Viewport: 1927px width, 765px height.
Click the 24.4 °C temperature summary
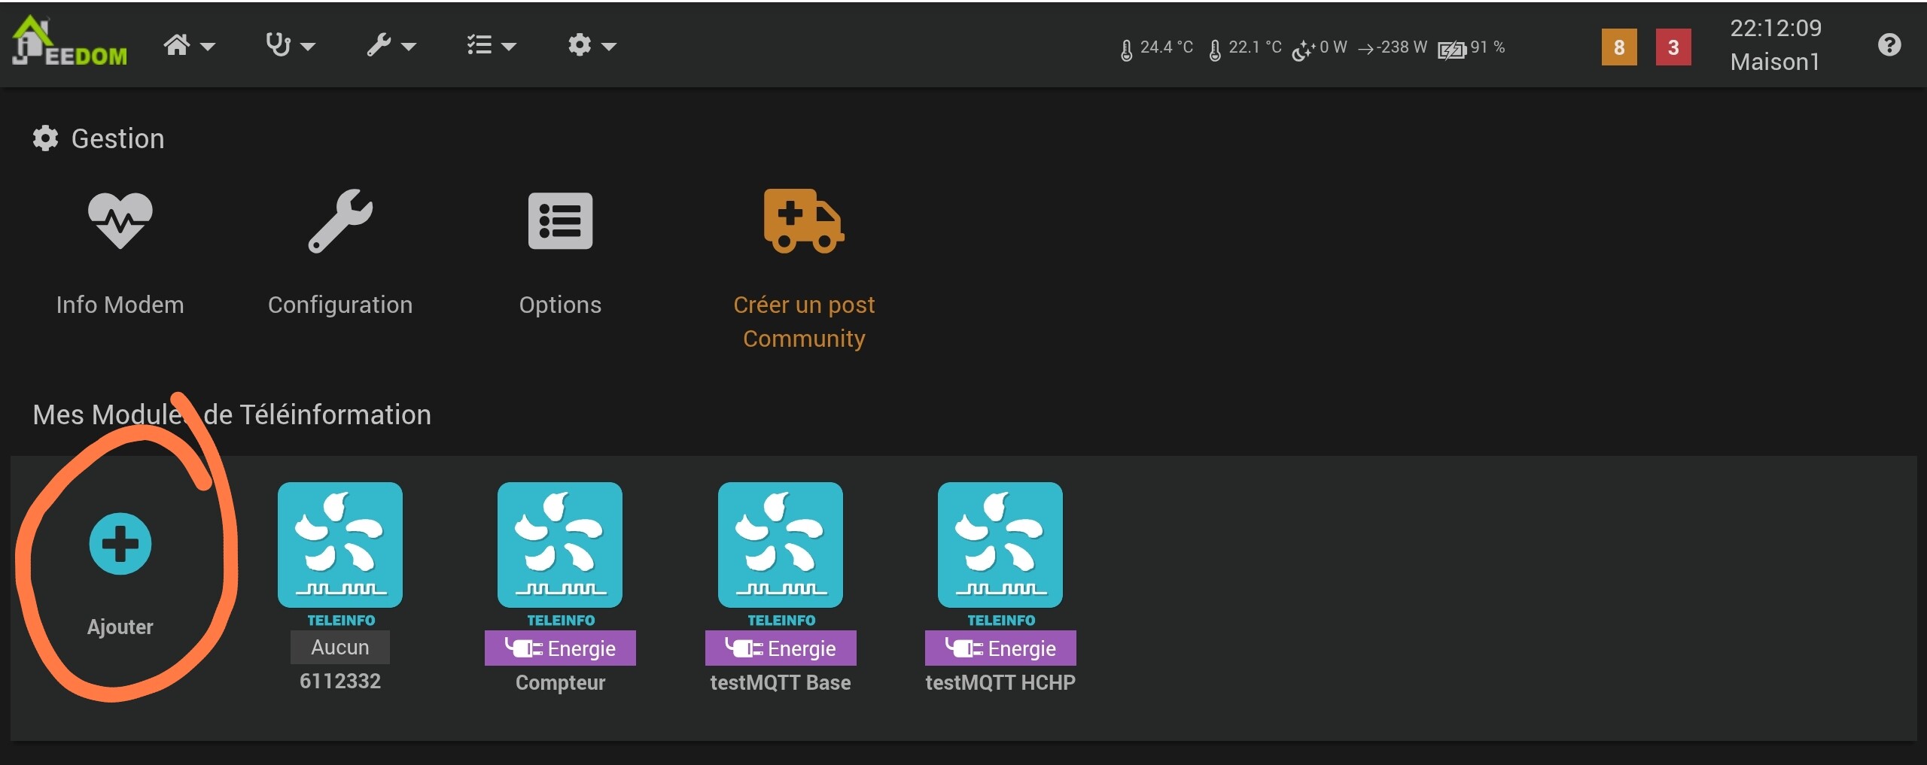tap(1157, 48)
